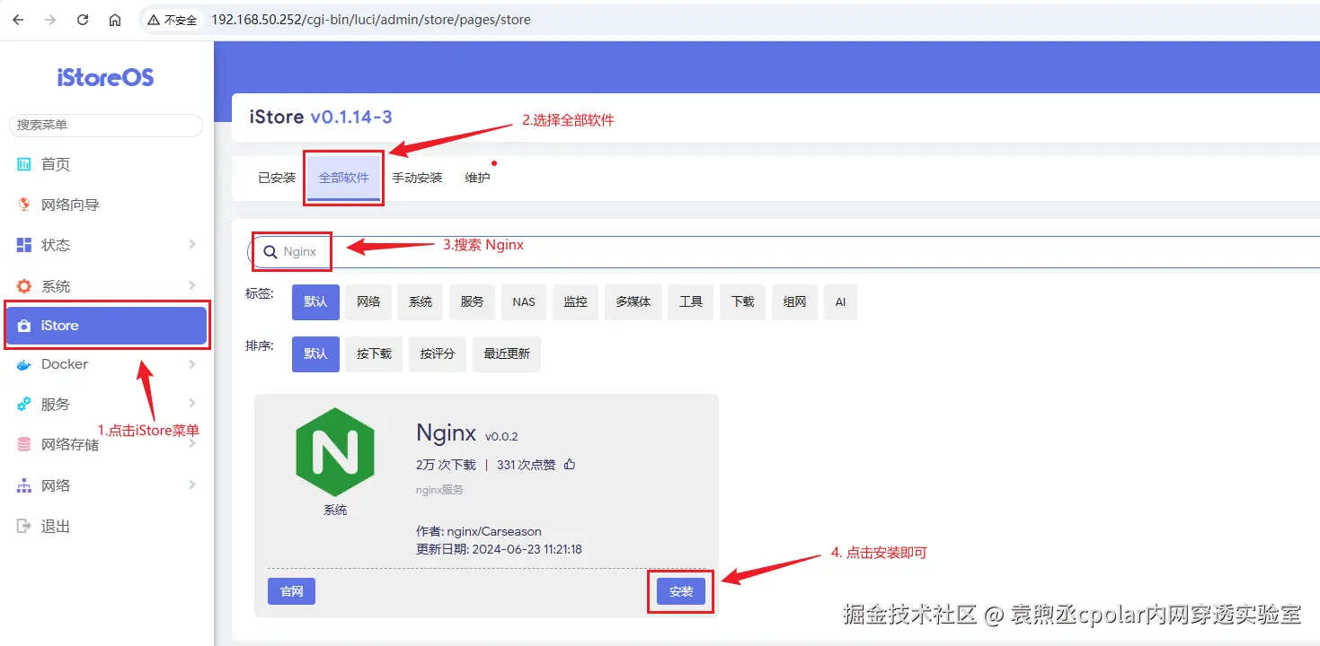1320x646 pixels.
Task: Click the iStore bag icon
Action: pyautogui.click(x=24, y=326)
